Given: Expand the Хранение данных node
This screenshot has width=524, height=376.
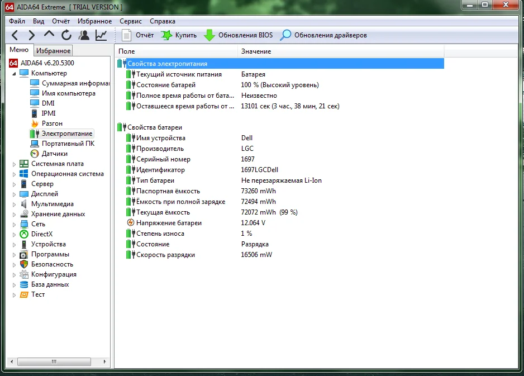Looking at the screenshot, I should (14, 214).
